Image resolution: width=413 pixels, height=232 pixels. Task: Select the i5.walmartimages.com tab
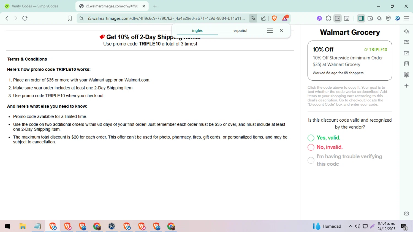[112, 6]
